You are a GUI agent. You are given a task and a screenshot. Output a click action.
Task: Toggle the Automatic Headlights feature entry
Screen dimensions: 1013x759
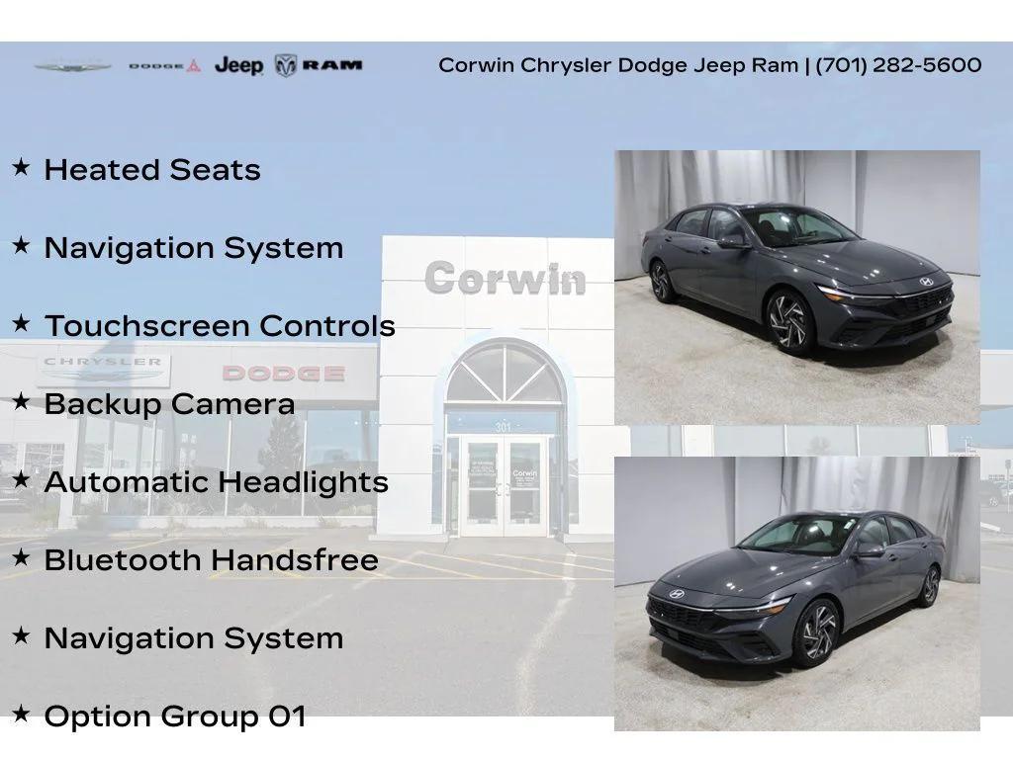coord(217,482)
